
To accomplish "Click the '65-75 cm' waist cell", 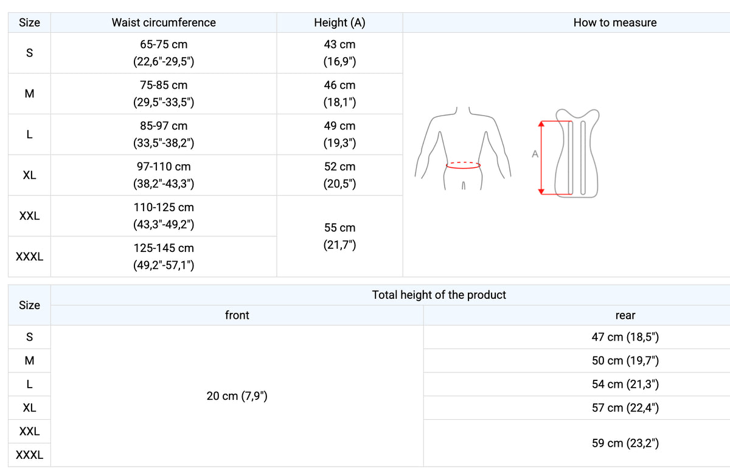I will pos(164,44).
